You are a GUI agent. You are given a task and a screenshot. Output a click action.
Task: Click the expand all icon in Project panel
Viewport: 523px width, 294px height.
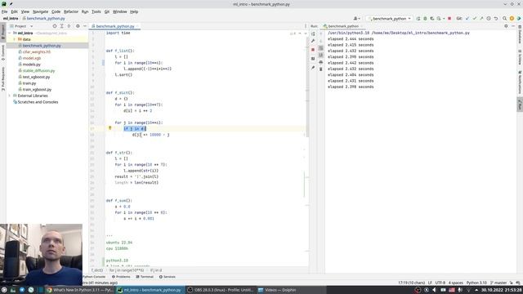[62, 26]
